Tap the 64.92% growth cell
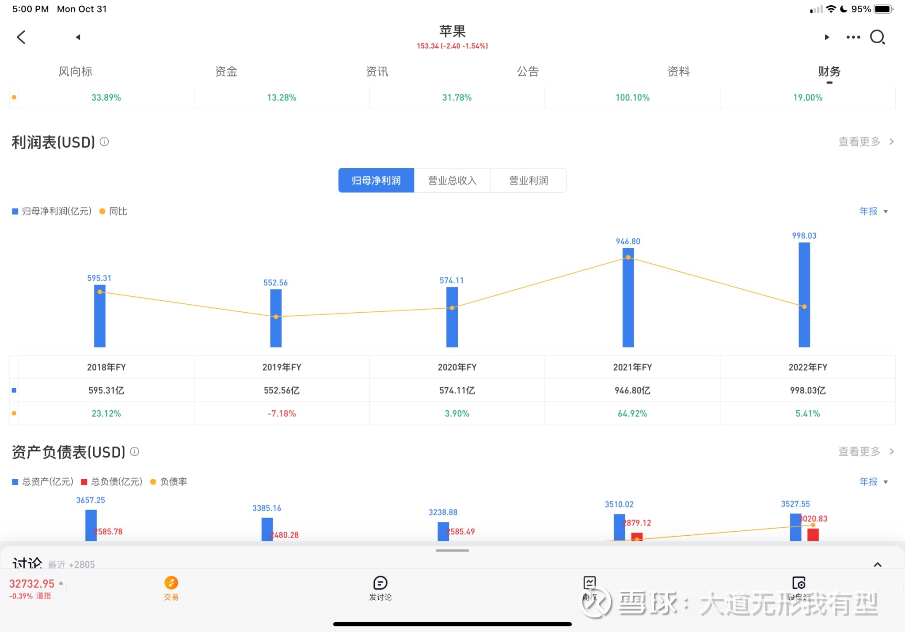 coord(632,413)
